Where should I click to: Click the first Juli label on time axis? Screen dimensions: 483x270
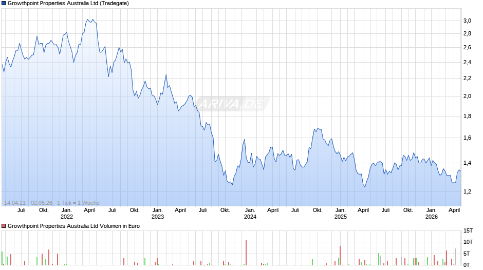pos(21,210)
